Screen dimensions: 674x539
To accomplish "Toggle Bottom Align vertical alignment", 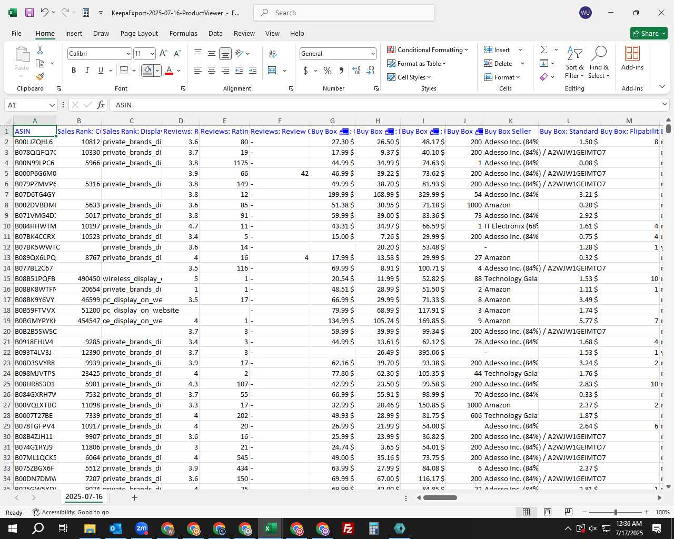I will coord(225,54).
